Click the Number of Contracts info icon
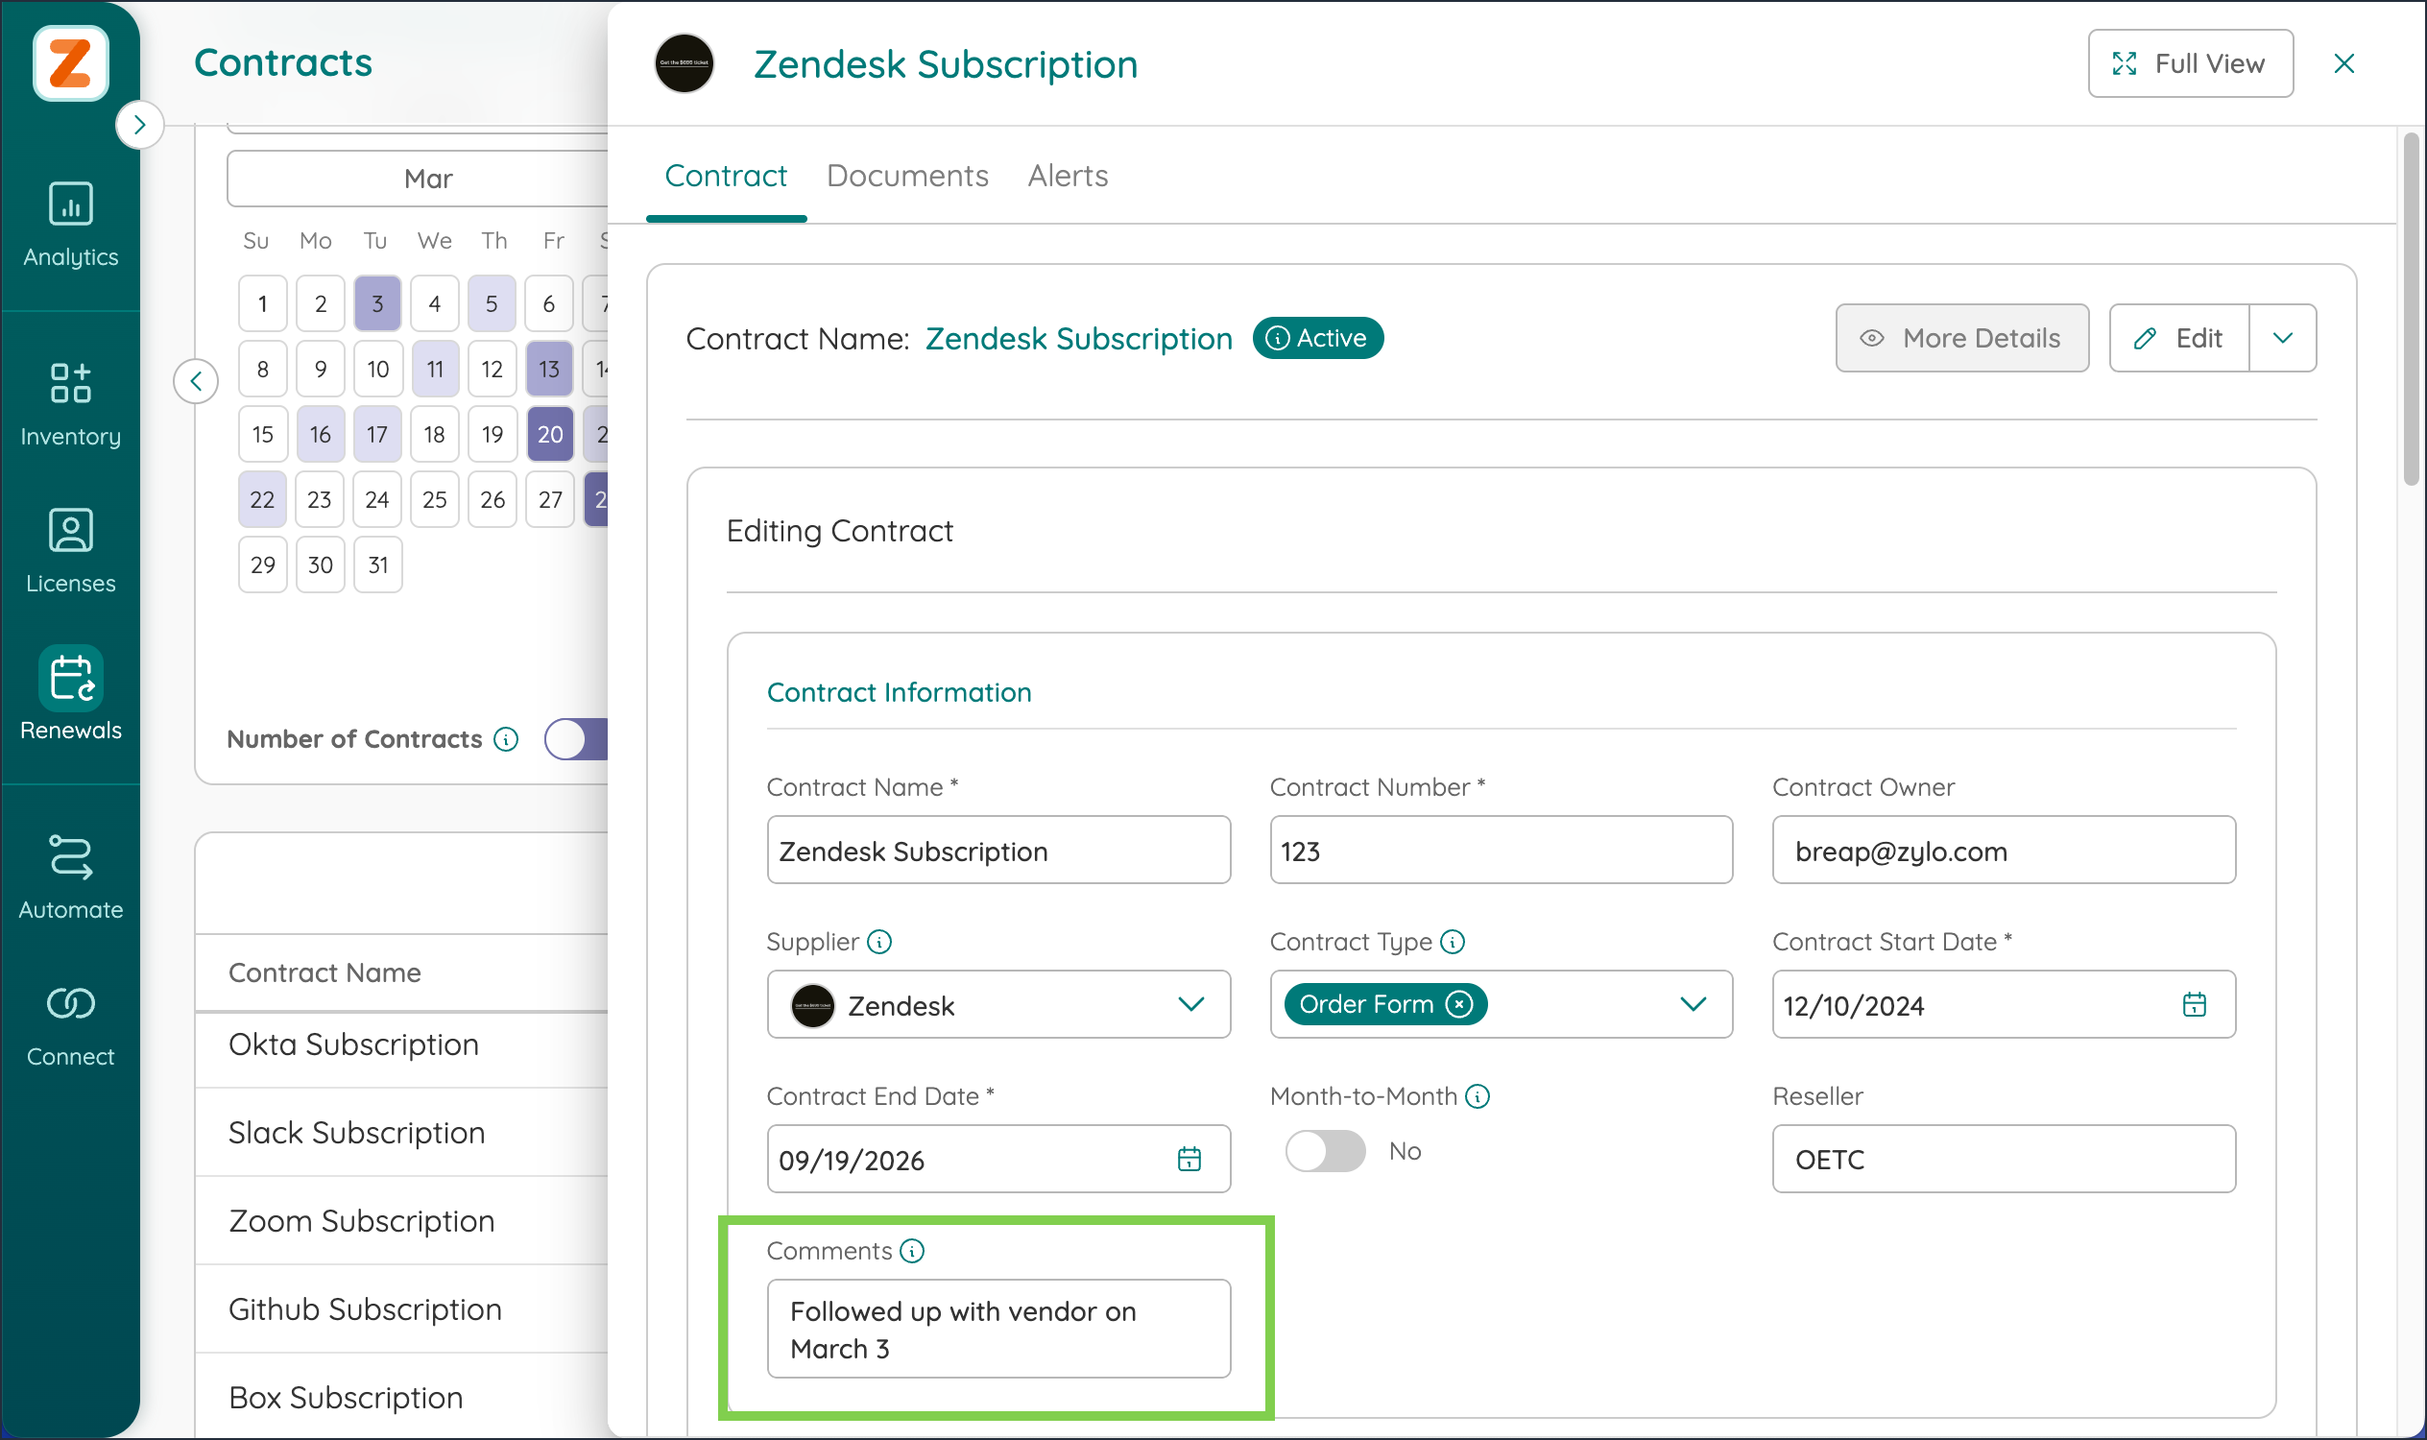Screen dimensions: 2427x1440 506,739
